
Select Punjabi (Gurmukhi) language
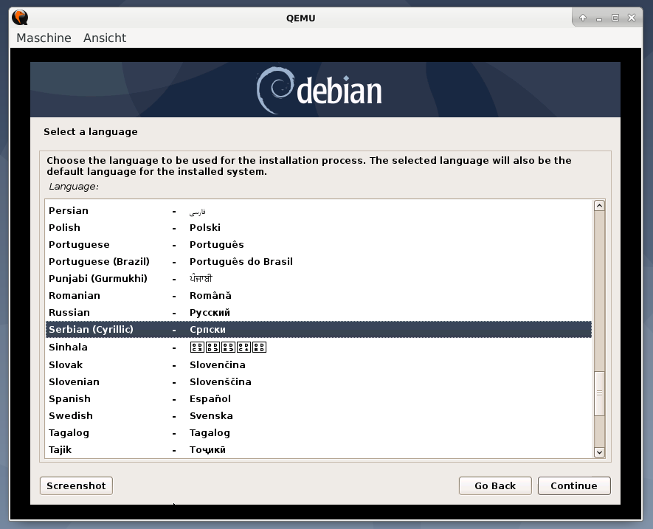[318, 279]
